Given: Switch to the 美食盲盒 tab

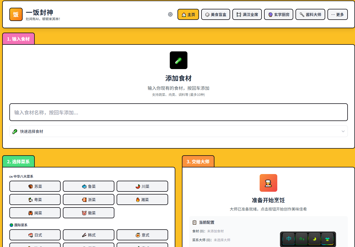Looking at the screenshot, I should point(216,14).
